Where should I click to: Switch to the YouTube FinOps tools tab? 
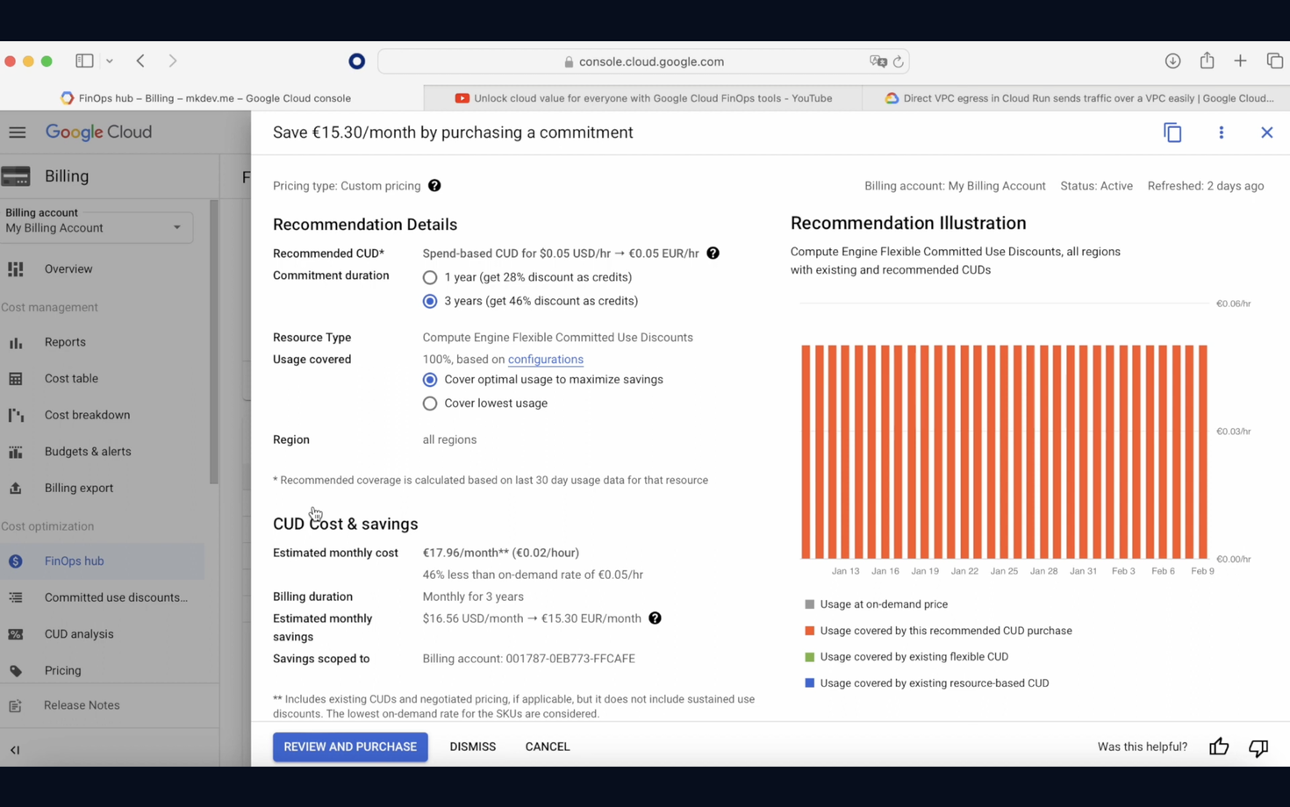pos(643,98)
